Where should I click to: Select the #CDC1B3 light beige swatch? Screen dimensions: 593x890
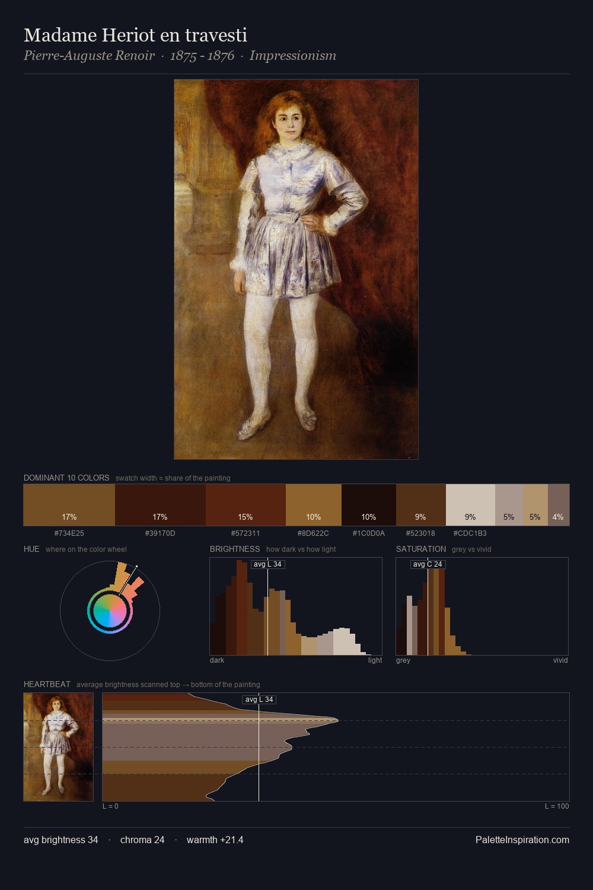coord(470,505)
